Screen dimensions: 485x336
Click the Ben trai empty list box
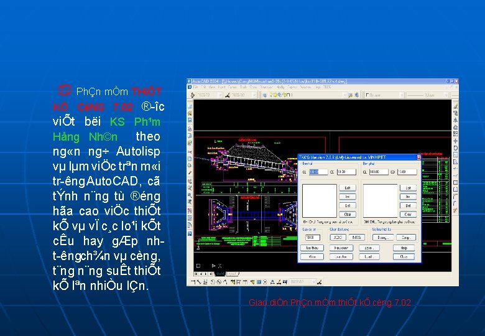click(319, 201)
